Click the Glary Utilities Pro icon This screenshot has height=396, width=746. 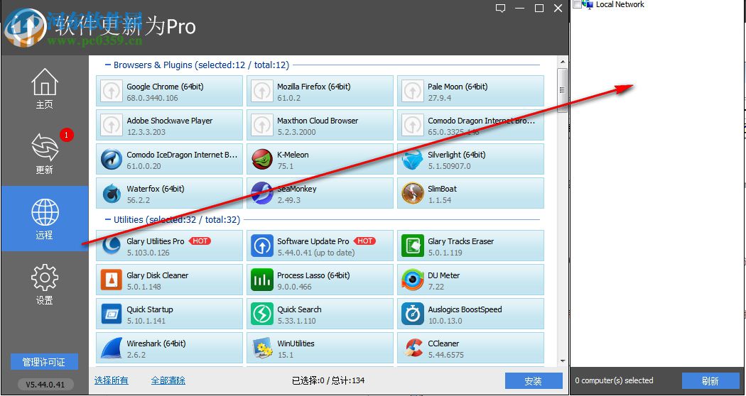[x=112, y=246]
